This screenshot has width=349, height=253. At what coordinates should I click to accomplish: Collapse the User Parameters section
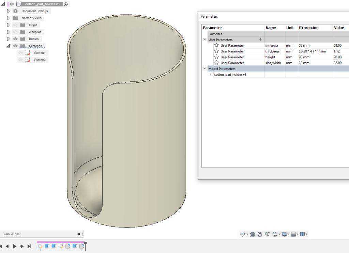click(x=204, y=39)
